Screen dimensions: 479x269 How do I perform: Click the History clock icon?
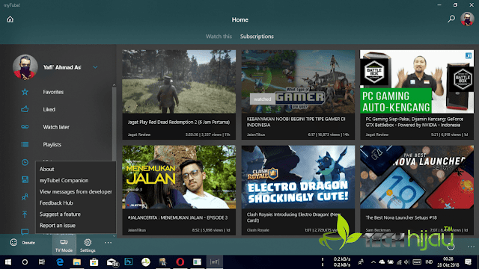(x=25, y=162)
